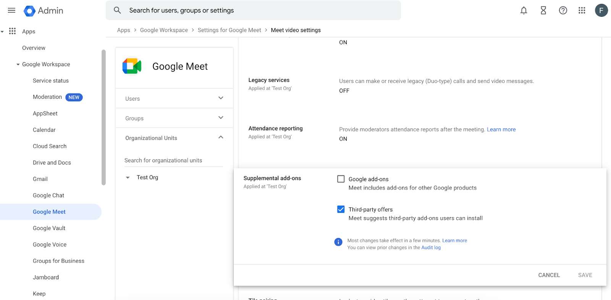Open the notifications bell

[524, 10]
